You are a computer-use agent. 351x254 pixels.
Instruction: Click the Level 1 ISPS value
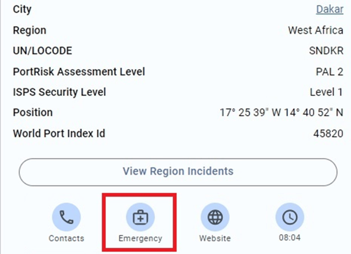pos(326,92)
